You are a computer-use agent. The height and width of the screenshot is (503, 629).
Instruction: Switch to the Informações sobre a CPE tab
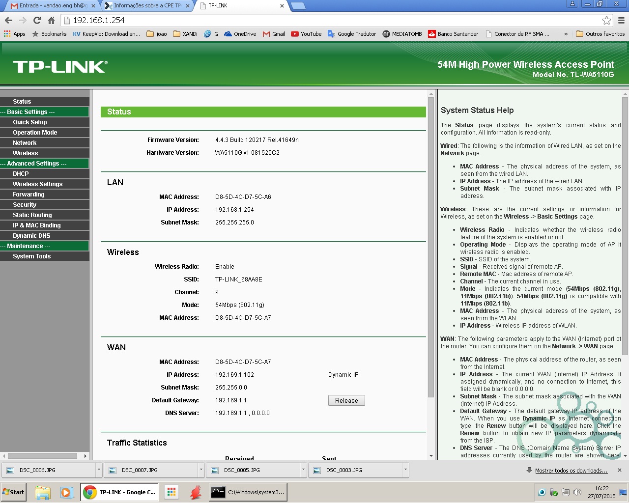coord(147,6)
